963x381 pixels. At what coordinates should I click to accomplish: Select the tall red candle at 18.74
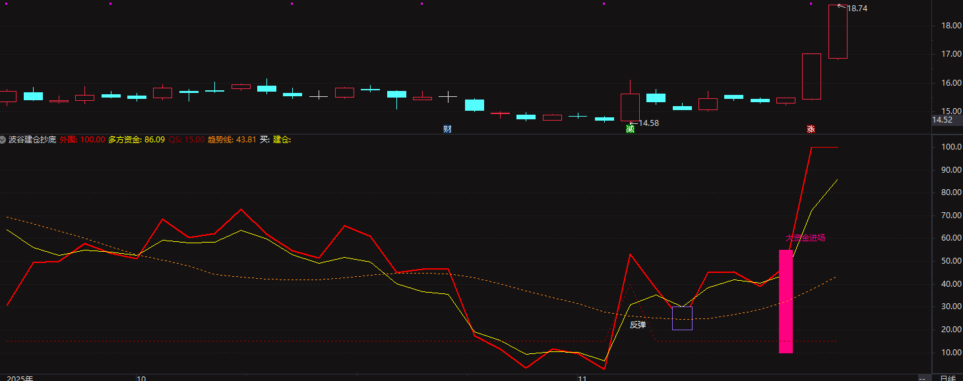[x=838, y=32]
